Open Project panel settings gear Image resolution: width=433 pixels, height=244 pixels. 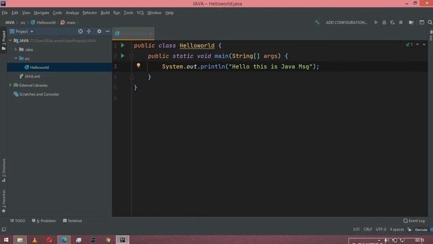pos(99,31)
